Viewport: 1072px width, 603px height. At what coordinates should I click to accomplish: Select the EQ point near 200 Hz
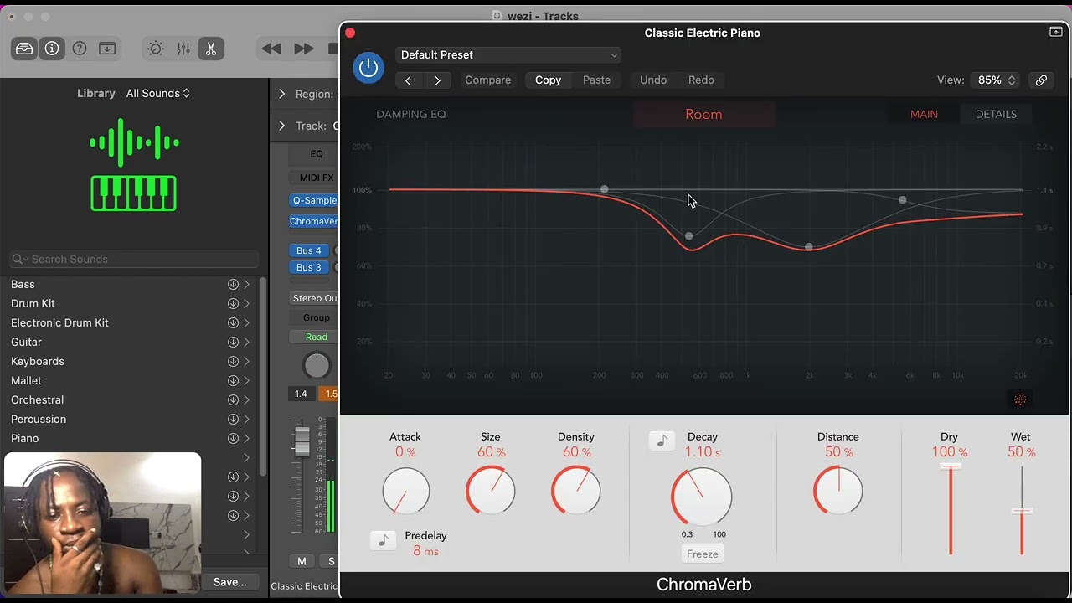[x=605, y=189]
